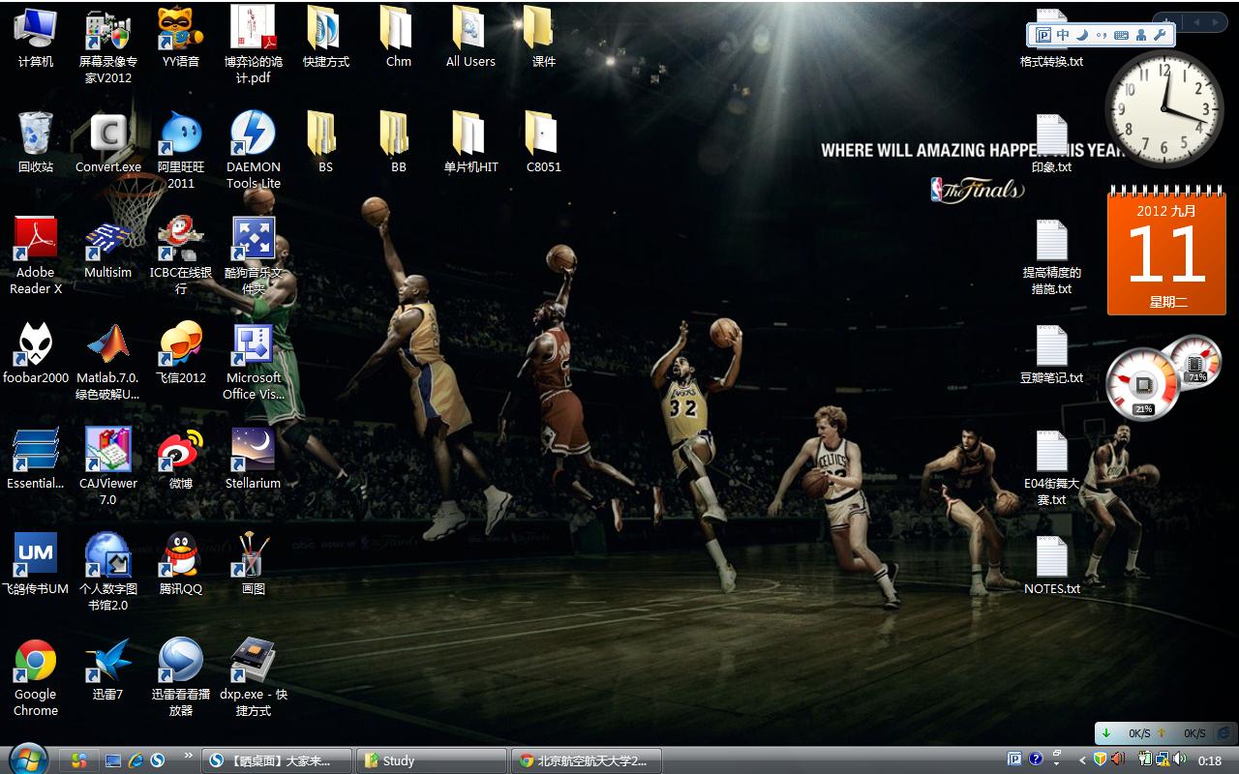Click the taskbar clock 0:18
The width and height of the screenshot is (1239, 774).
click(1210, 760)
